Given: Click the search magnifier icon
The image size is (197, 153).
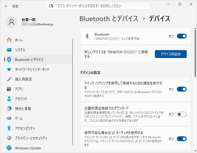Looking at the screenshot, I should tap(51, 6).
